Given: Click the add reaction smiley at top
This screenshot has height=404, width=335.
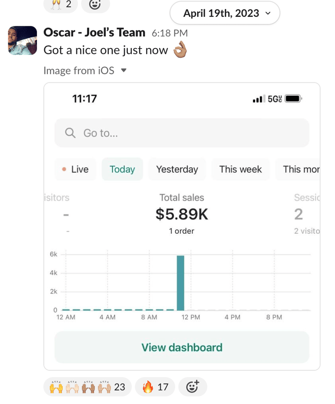Looking at the screenshot, I should click(x=95, y=5).
